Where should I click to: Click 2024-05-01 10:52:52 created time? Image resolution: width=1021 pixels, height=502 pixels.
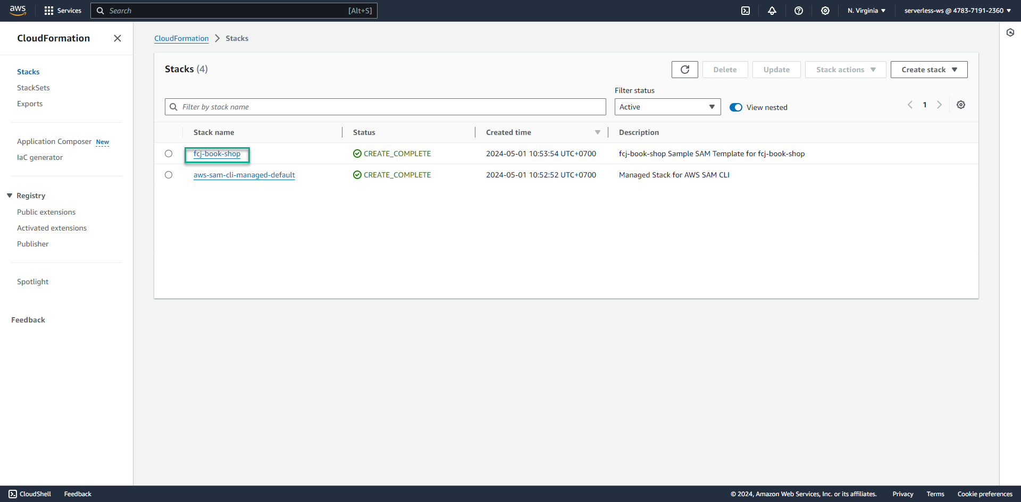tap(541, 175)
